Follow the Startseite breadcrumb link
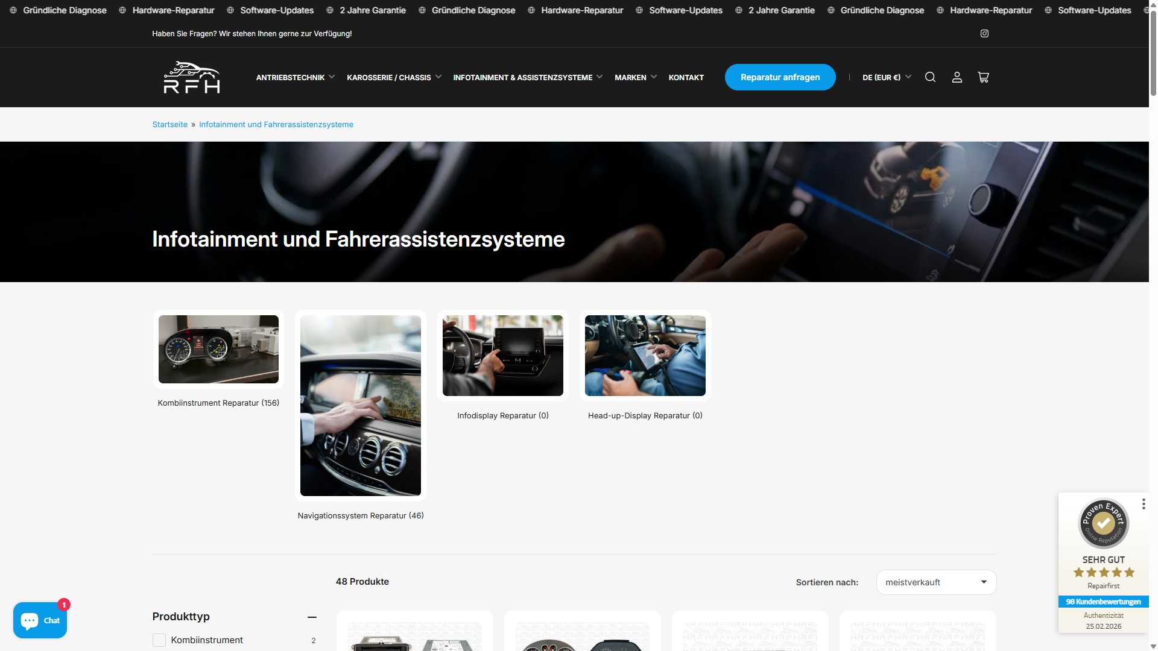This screenshot has height=651, width=1158. point(169,125)
